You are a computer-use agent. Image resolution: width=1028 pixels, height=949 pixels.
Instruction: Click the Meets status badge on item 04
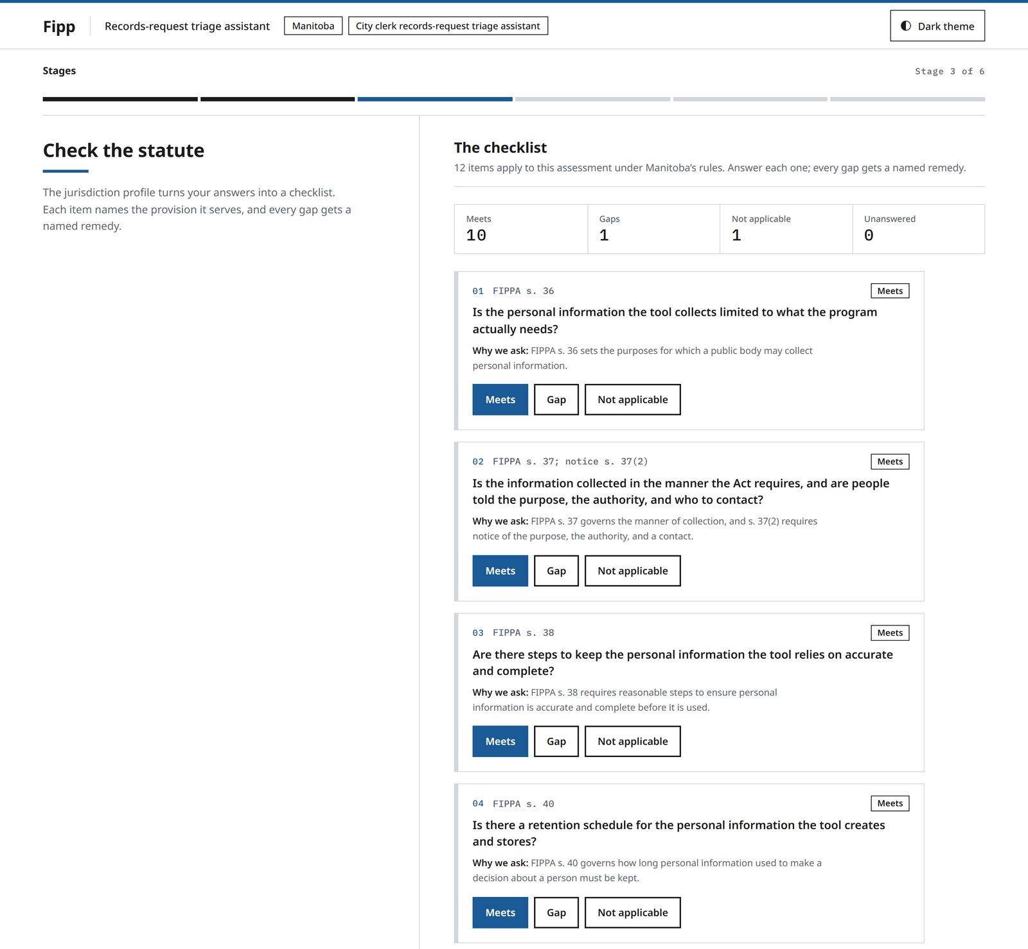(x=890, y=803)
